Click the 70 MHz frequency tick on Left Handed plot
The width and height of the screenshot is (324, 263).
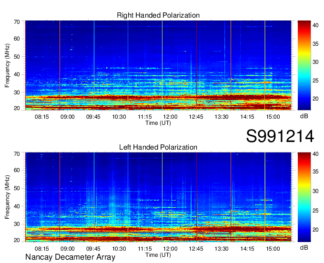(x=17, y=154)
